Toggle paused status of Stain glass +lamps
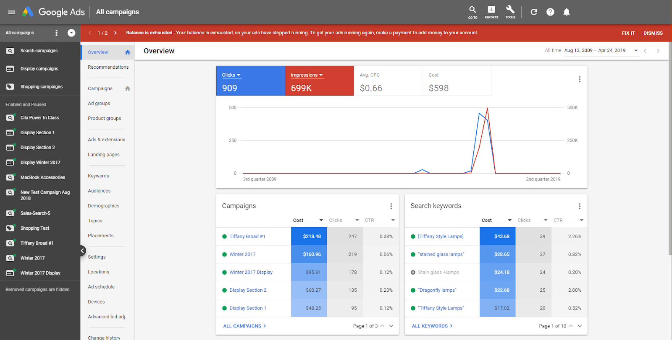This screenshot has height=340, width=672. 413,273
